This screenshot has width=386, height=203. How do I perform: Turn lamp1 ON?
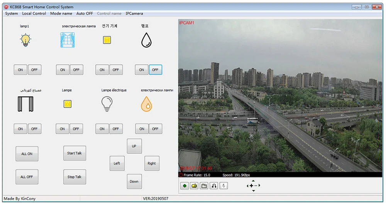click(x=20, y=70)
